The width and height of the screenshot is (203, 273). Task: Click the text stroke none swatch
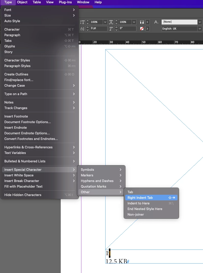(142, 29)
